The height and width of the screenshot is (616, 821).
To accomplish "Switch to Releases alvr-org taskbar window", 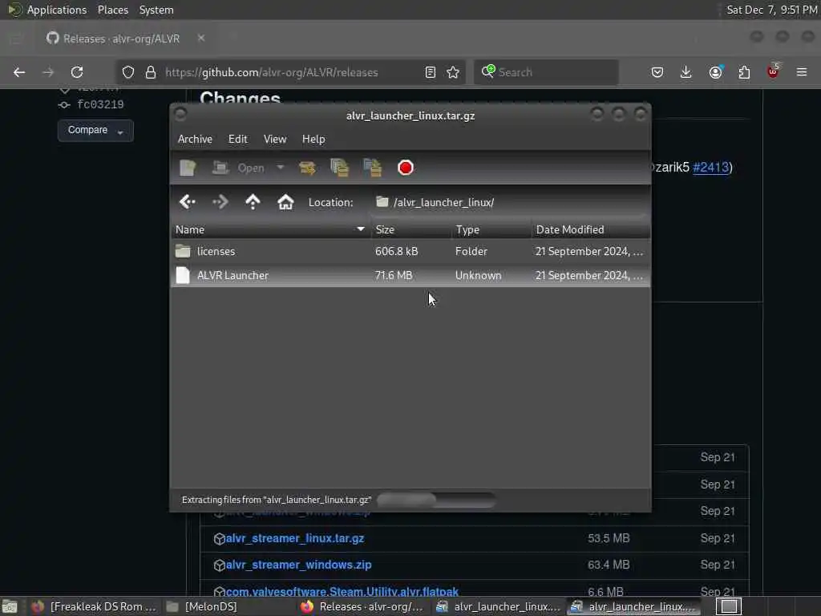I will coord(362,606).
